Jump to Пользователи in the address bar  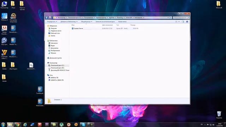(x=89, y=18)
